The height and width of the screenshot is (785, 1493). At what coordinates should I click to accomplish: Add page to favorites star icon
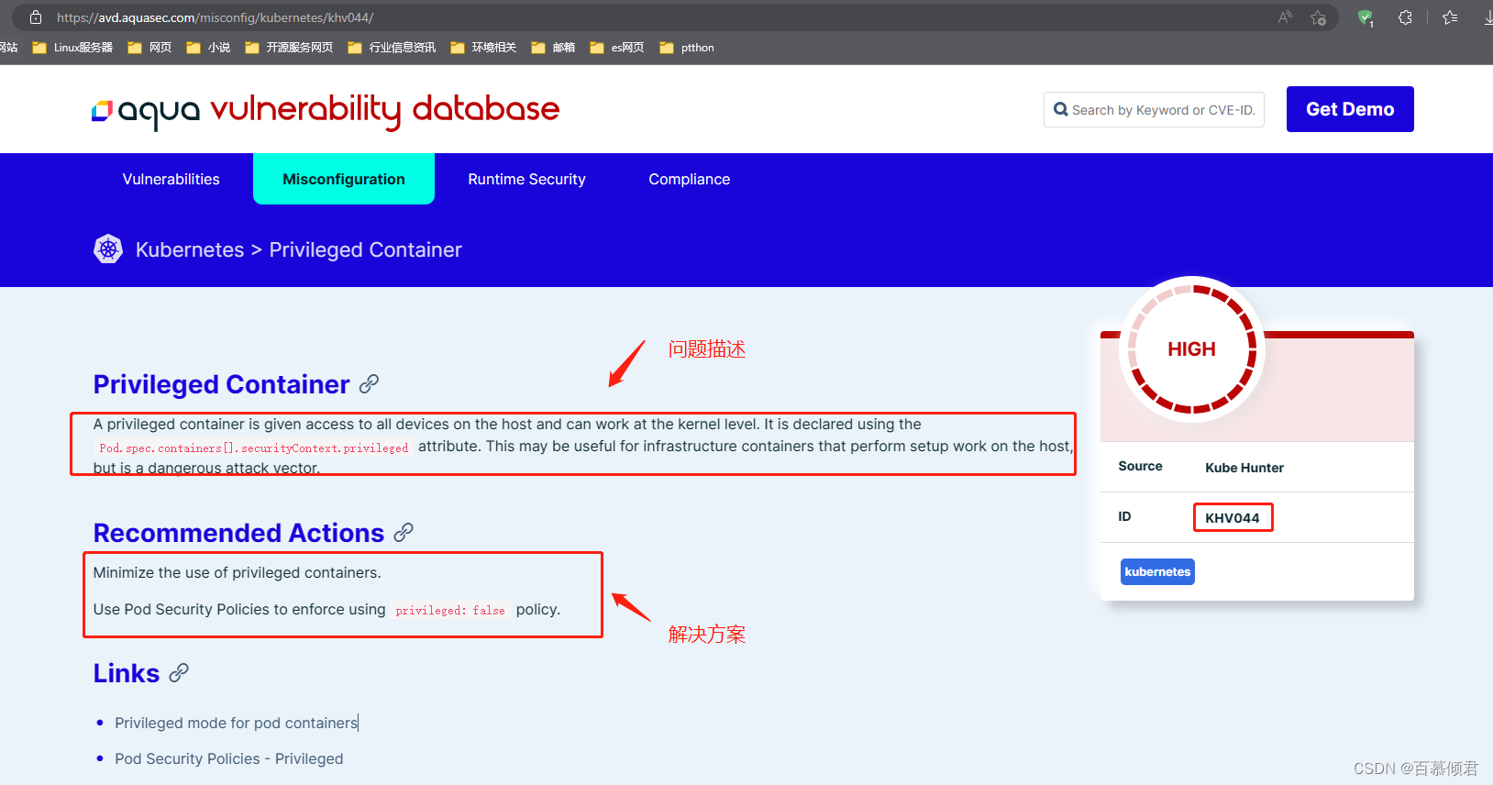click(1318, 17)
